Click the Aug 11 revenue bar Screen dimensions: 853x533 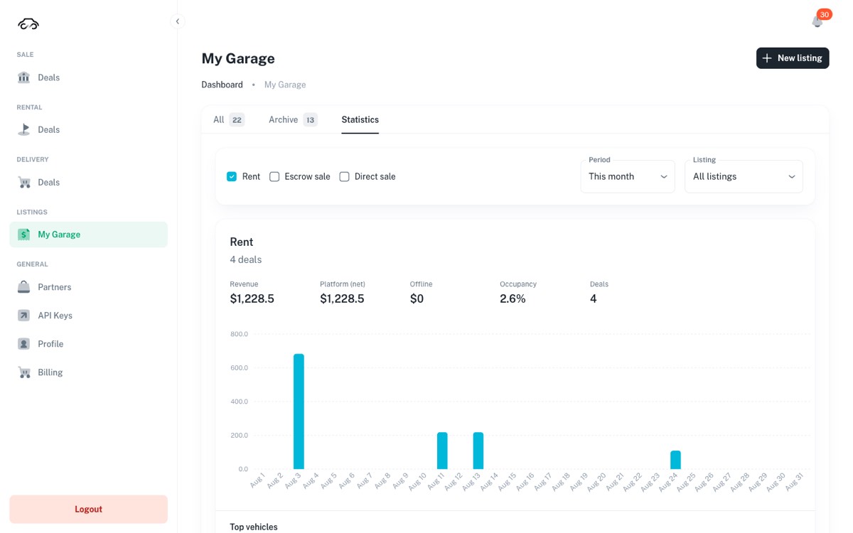click(x=442, y=451)
